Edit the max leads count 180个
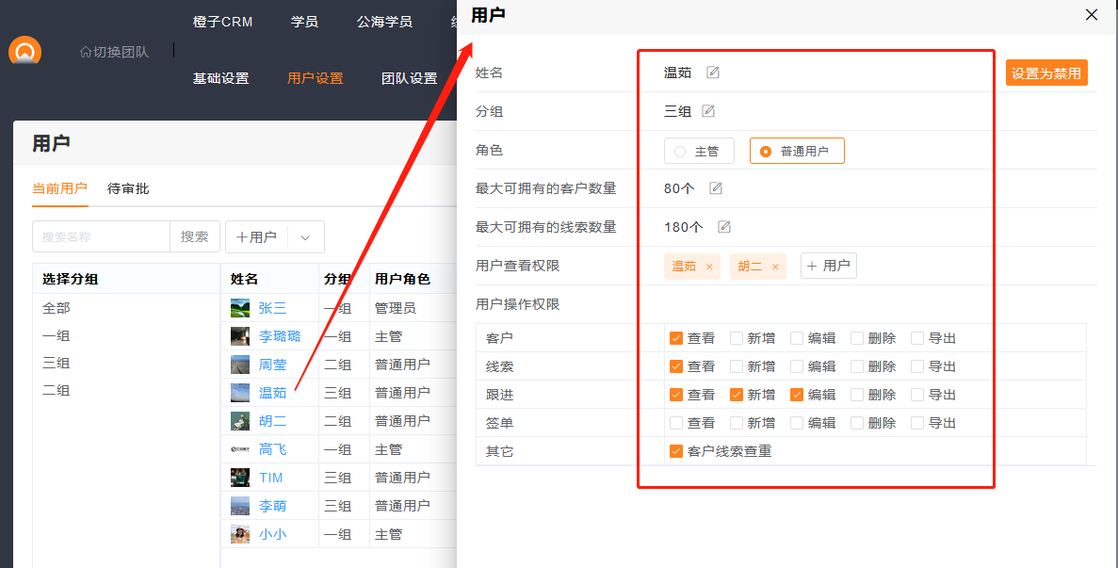The width and height of the screenshot is (1118, 568). [723, 227]
